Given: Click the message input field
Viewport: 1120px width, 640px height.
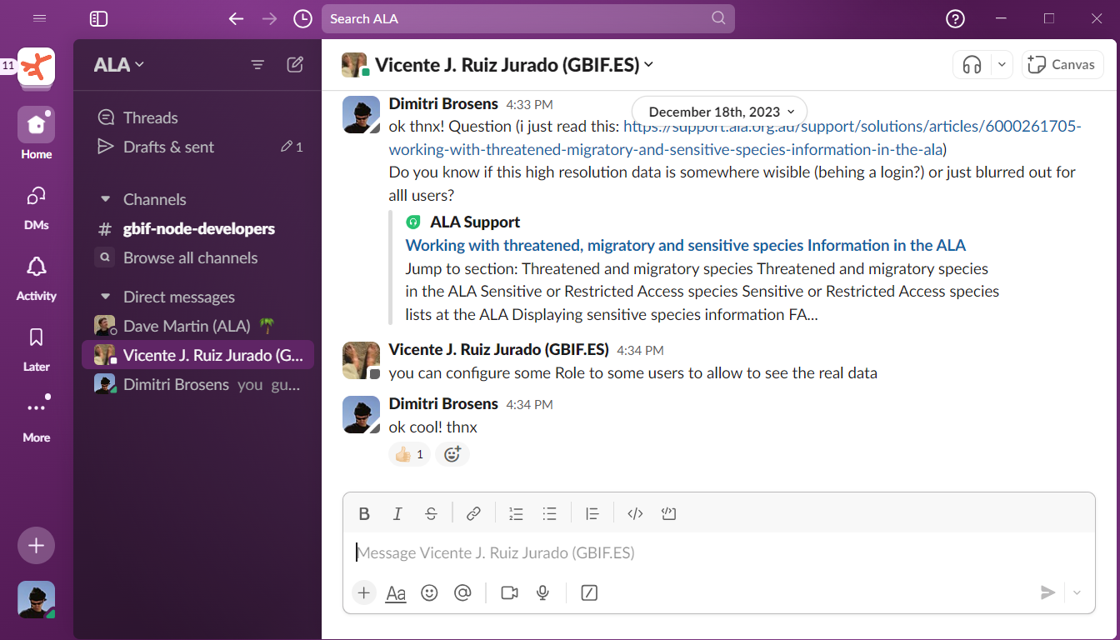Looking at the screenshot, I should click(718, 552).
